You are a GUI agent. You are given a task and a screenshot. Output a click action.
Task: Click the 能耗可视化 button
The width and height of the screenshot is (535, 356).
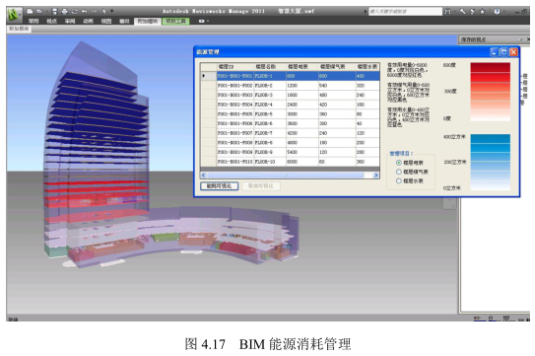pyautogui.click(x=219, y=185)
